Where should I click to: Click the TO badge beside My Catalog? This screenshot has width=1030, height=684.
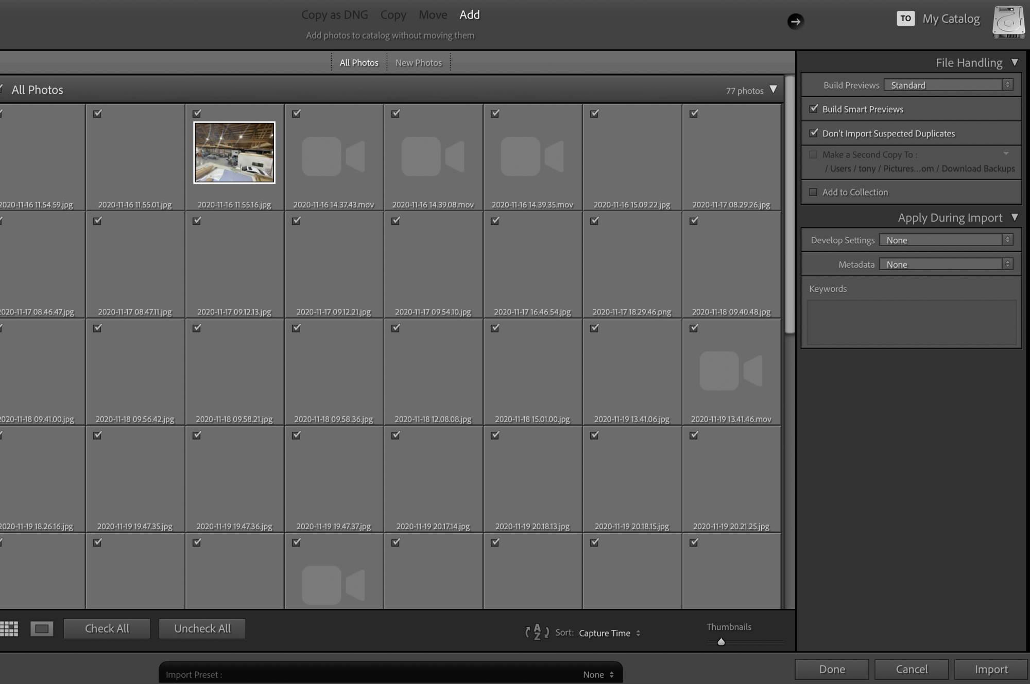[x=905, y=19]
